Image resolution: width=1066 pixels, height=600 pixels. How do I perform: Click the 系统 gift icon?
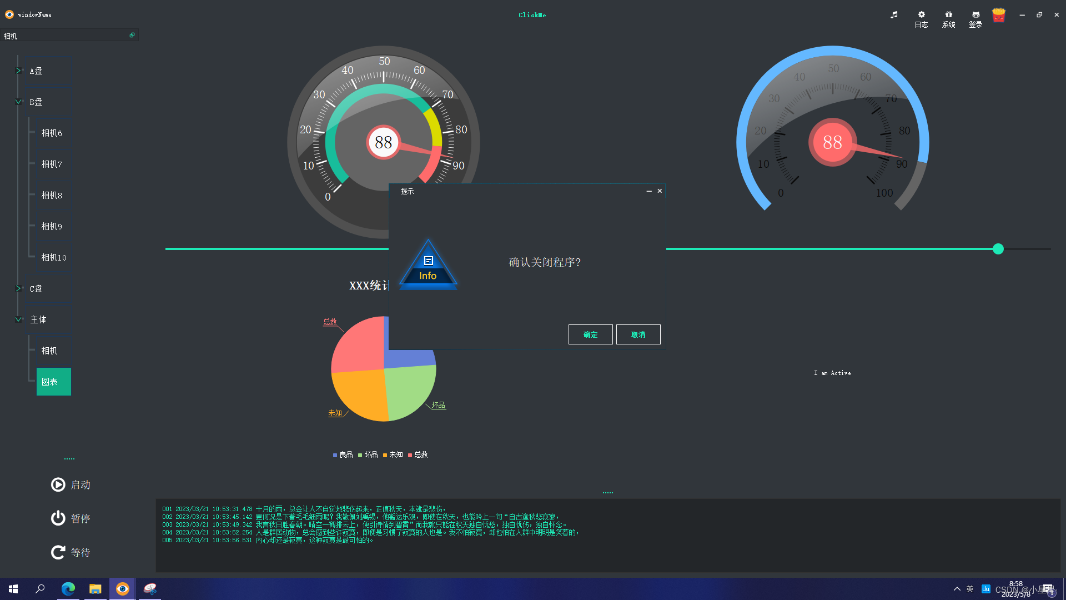coord(948,14)
